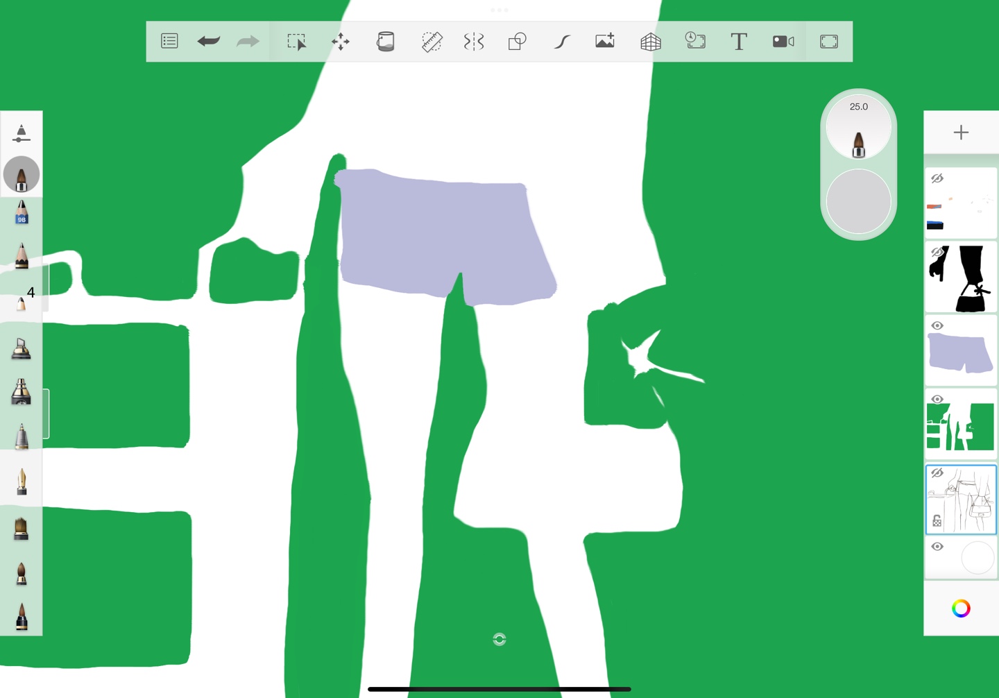This screenshot has width=999, height=698.
Task: Undo the last stroke
Action: [208, 42]
